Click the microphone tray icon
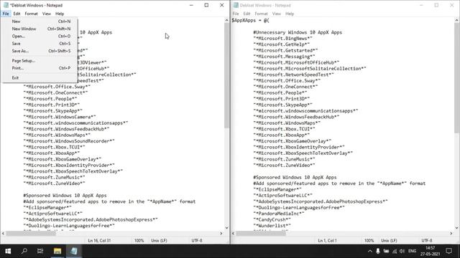The image size is (460, 258). (x=378, y=251)
